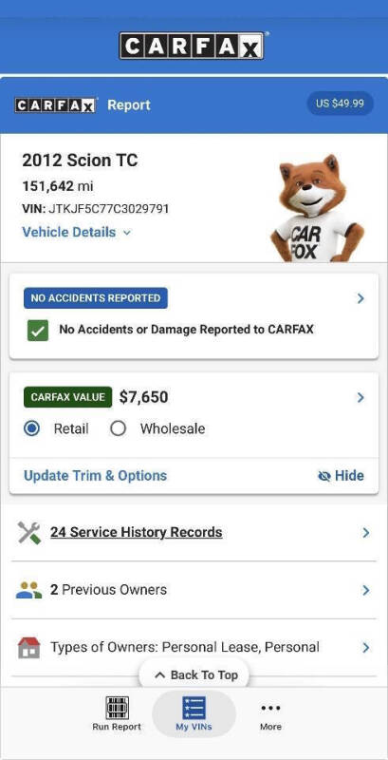Click the green no-accidents checkmark box
388x760 pixels.
(38, 330)
